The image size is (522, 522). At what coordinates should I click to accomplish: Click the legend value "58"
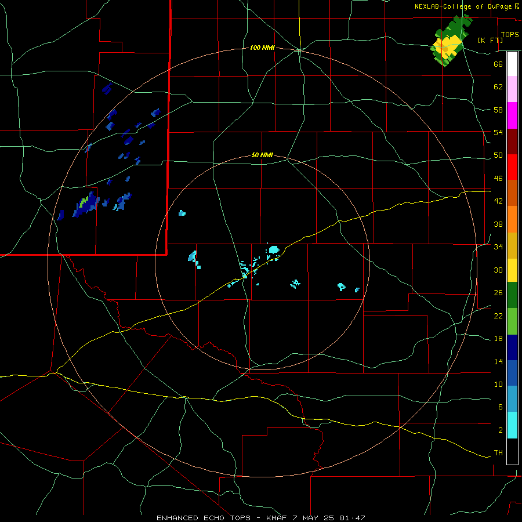pyautogui.click(x=498, y=110)
